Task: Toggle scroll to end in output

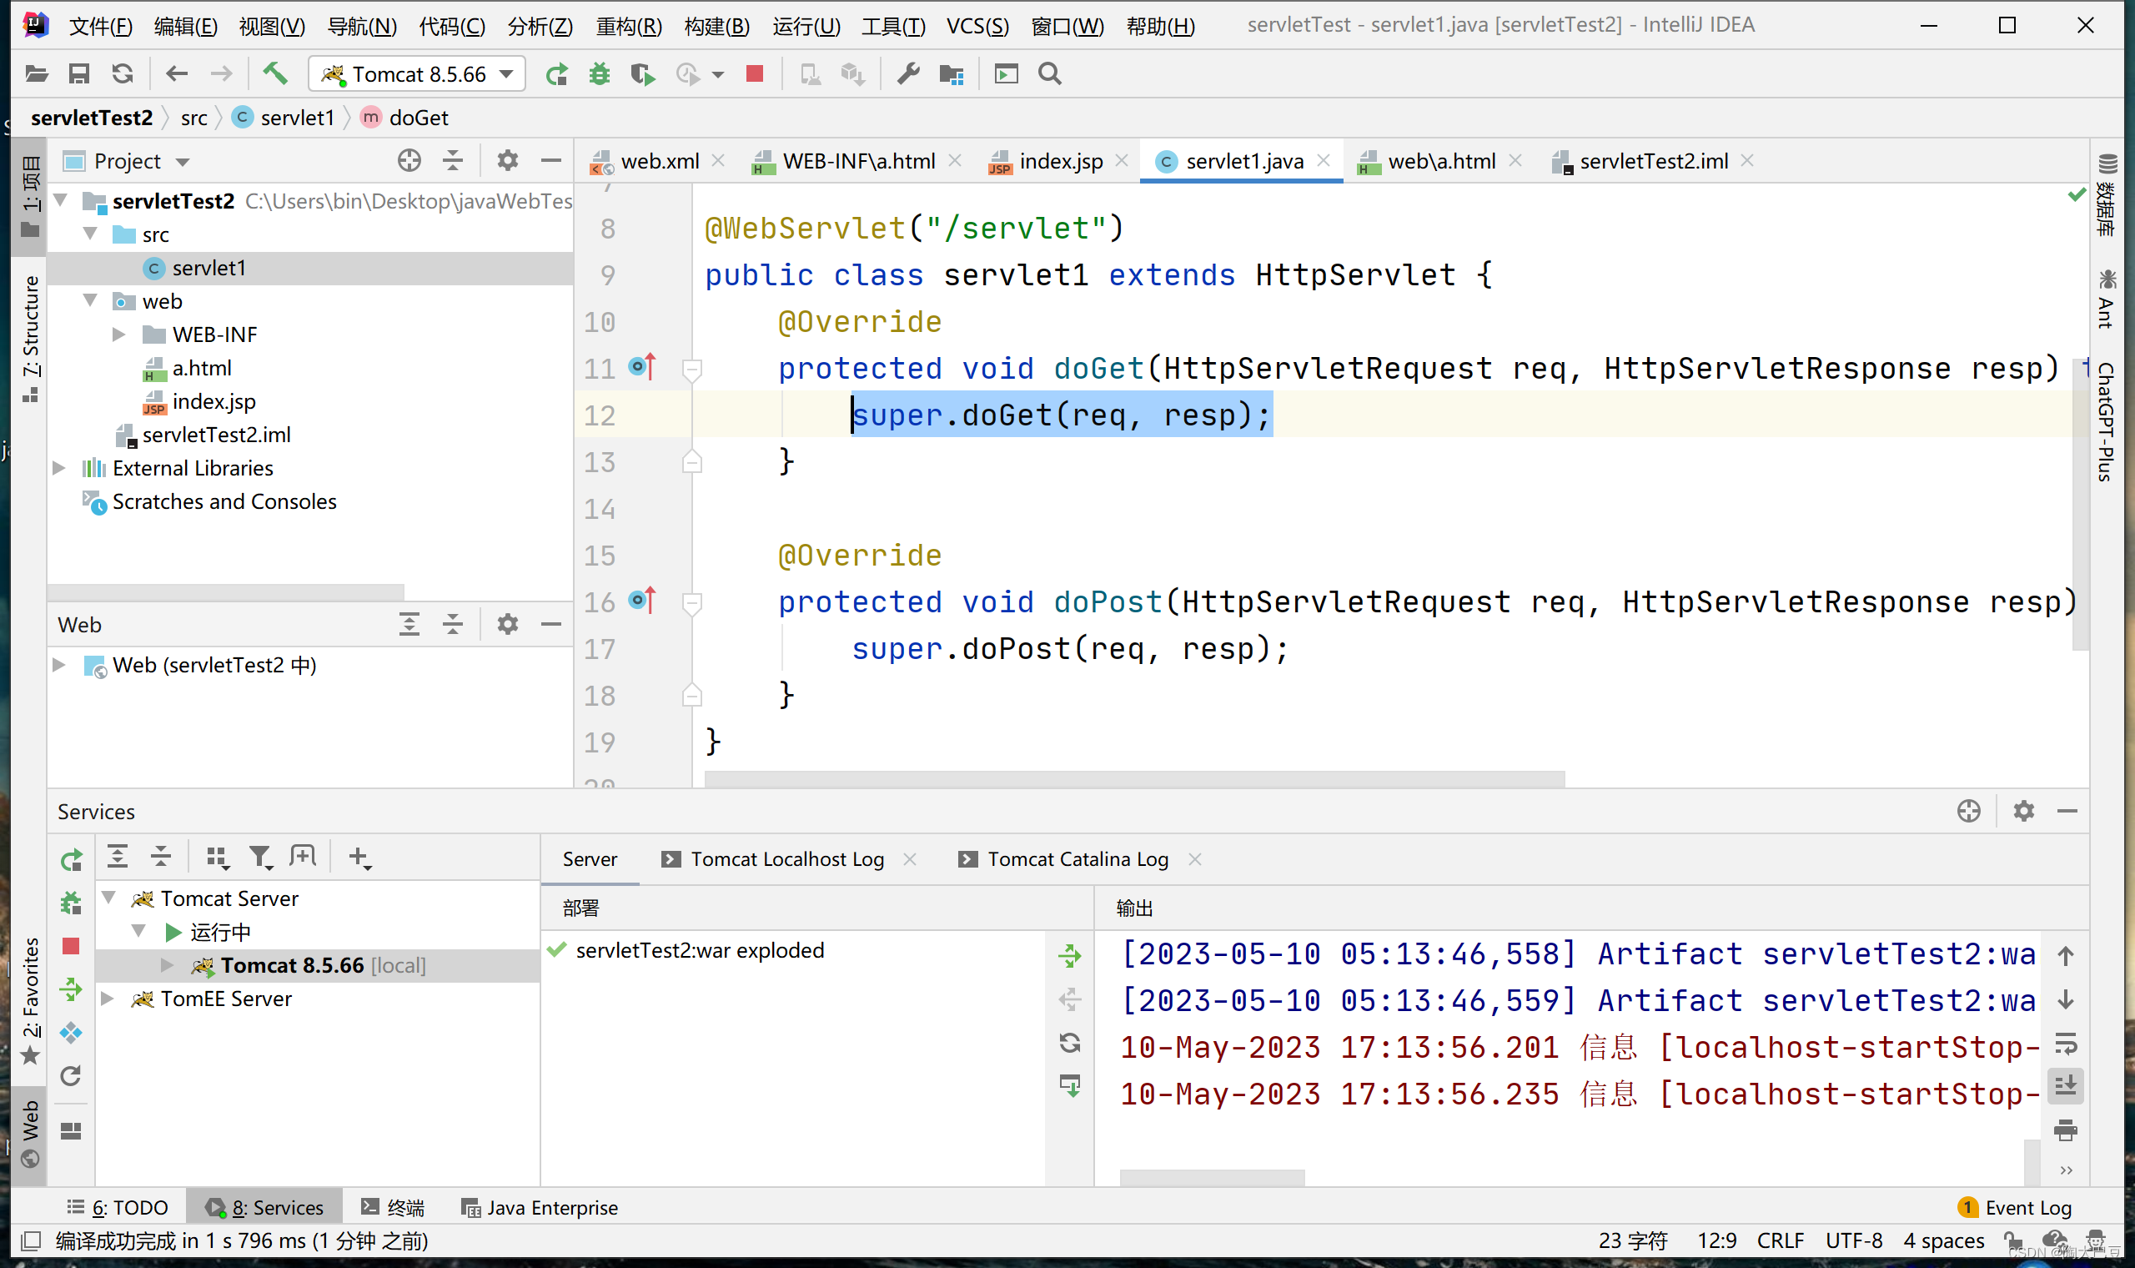Action: 2065,1086
